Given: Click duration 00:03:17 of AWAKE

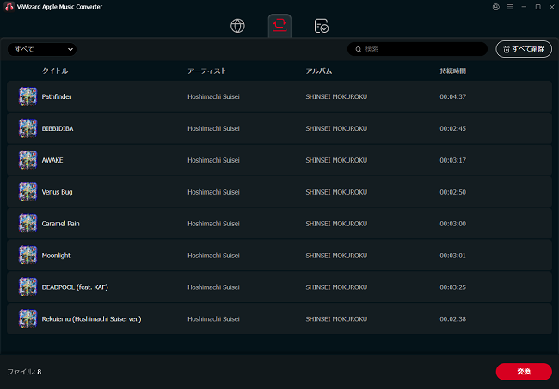Looking at the screenshot, I should pos(452,160).
